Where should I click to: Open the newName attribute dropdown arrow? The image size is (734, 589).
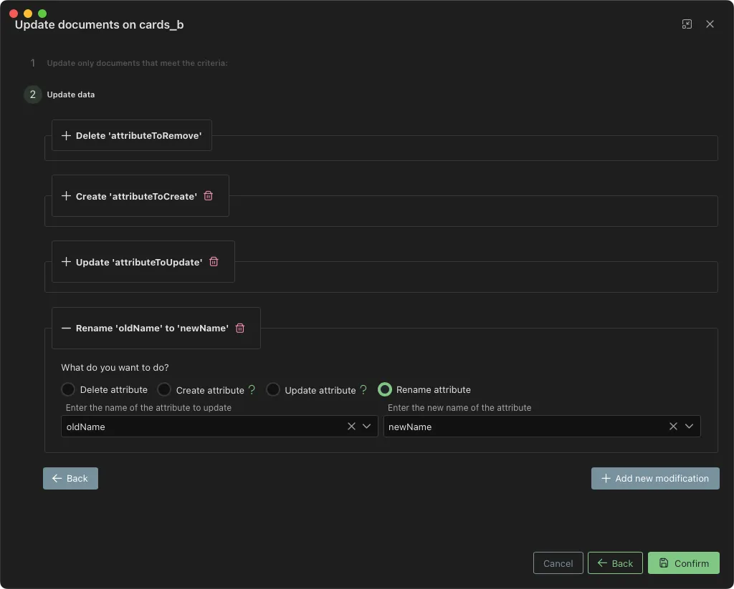pyautogui.click(x=689, y=427)
